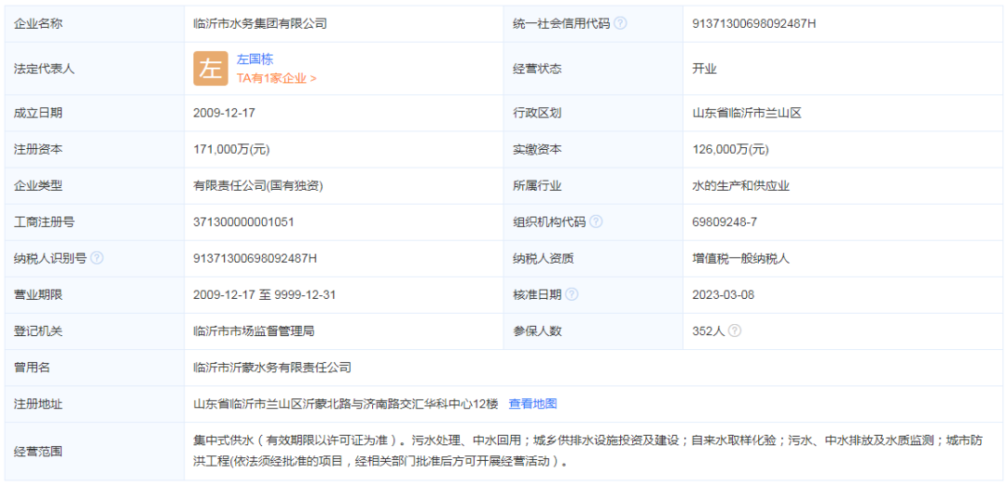Viewport: 1007px width, 486px height.
Task: Click the 法定代表人 label cell
Action: (x=94, y=69)
